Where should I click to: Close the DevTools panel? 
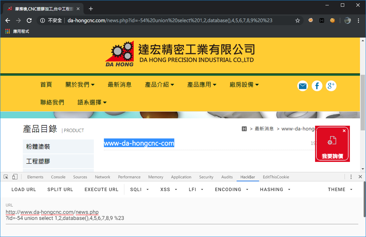360,177
